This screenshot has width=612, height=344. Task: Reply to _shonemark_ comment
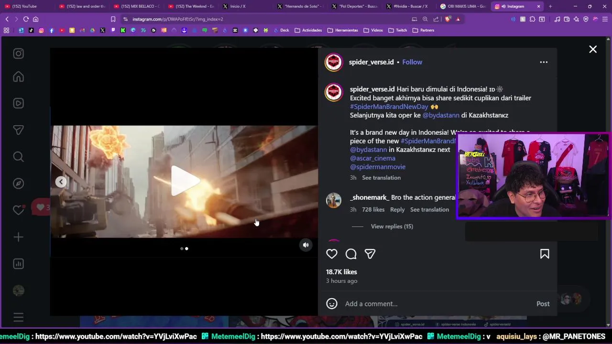pyautogui.click(x=397, y=210)
